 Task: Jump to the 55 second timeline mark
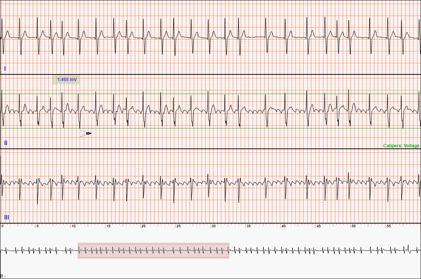[389, 226]
